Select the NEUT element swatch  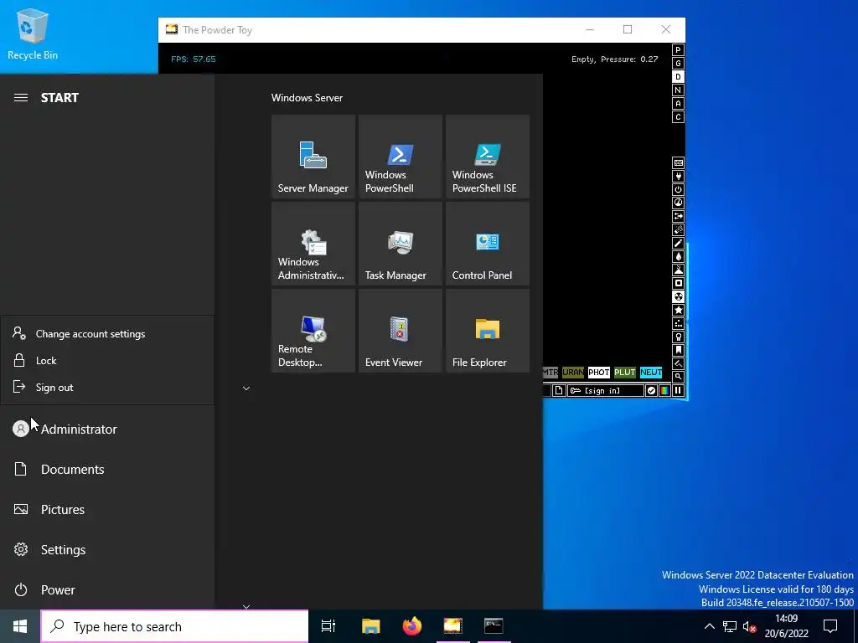click(x=651, y=373)
